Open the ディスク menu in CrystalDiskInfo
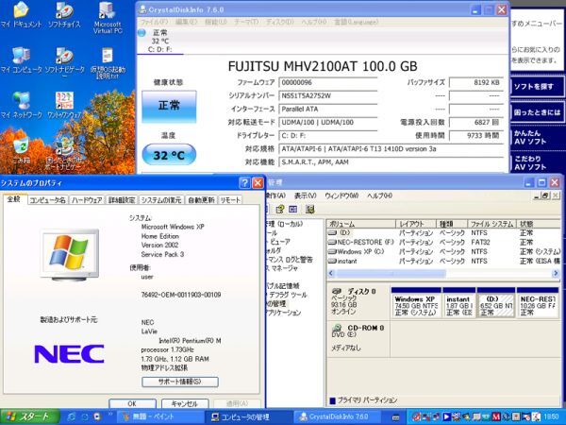The height and width of the screenshot is (425, 566). [x=280, y=22]
